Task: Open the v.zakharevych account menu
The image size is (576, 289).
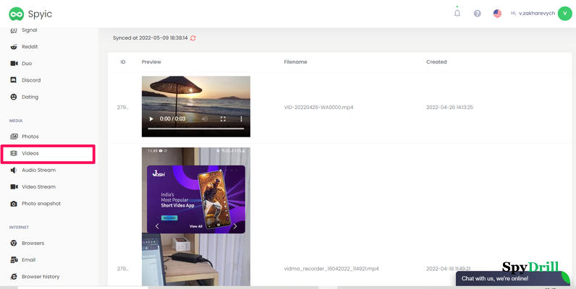Action: point(533,13)
